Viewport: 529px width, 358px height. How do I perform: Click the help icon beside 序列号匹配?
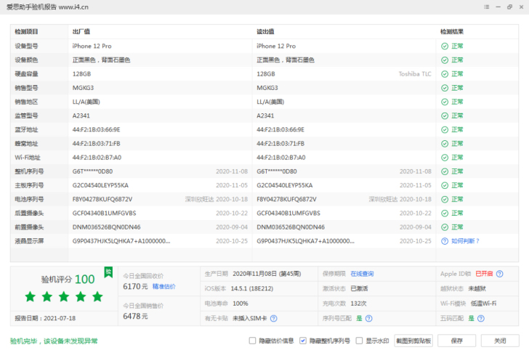click(x=368, y=318)
